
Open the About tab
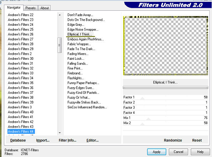pos(45,8)
